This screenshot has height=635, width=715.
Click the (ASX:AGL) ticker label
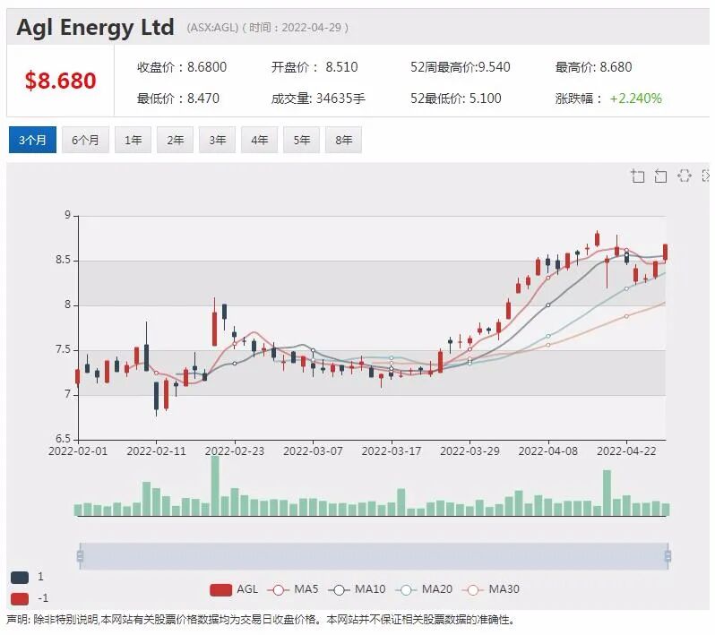coord(212,28)
